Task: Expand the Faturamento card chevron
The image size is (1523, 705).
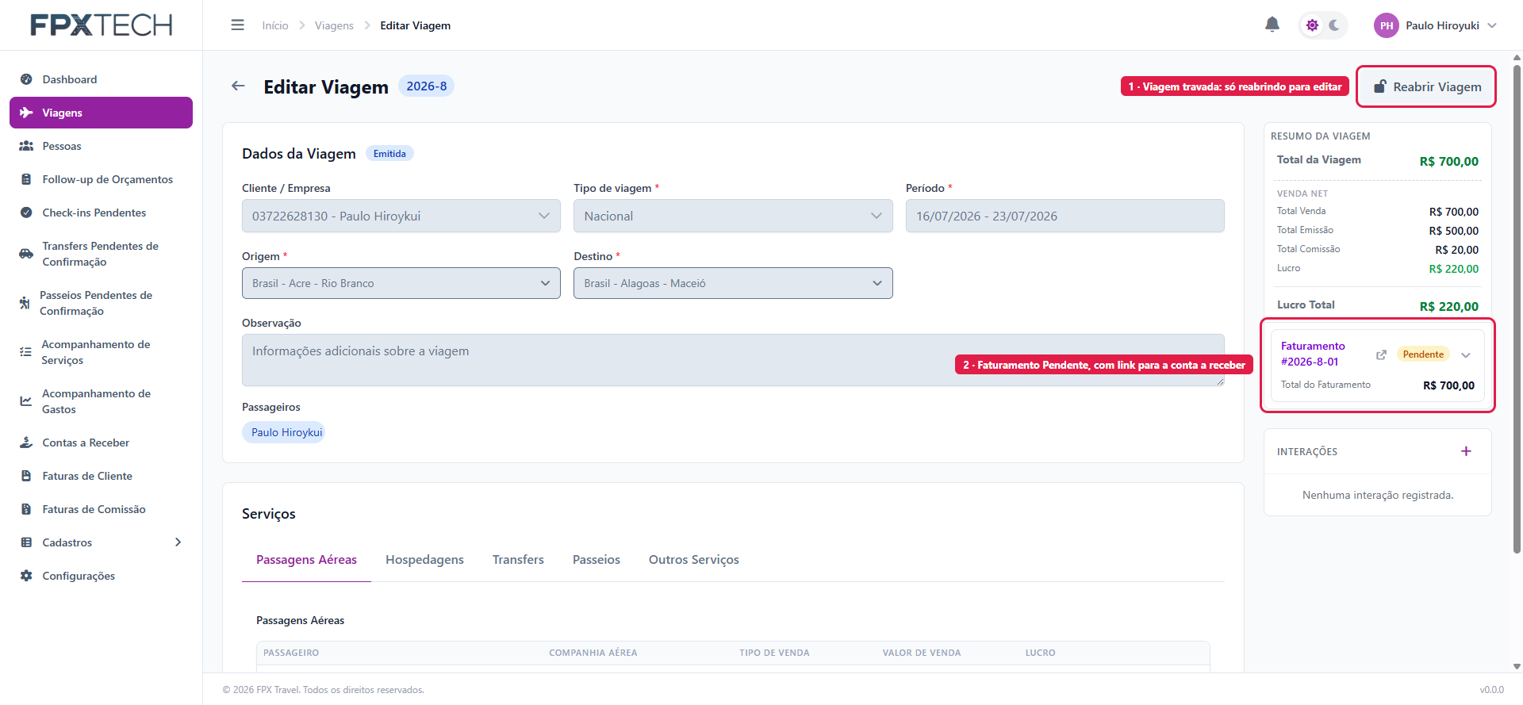Action: point(1466,355)
